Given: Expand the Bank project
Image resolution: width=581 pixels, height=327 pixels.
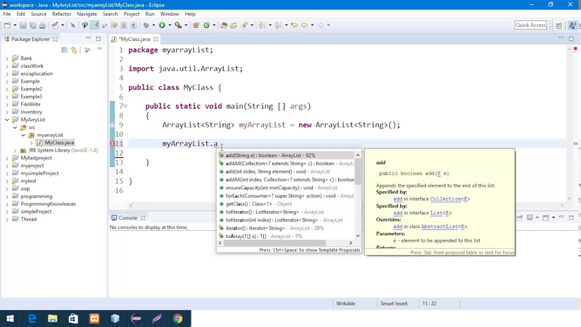Looking at the screenshot, I should [7, 58].
